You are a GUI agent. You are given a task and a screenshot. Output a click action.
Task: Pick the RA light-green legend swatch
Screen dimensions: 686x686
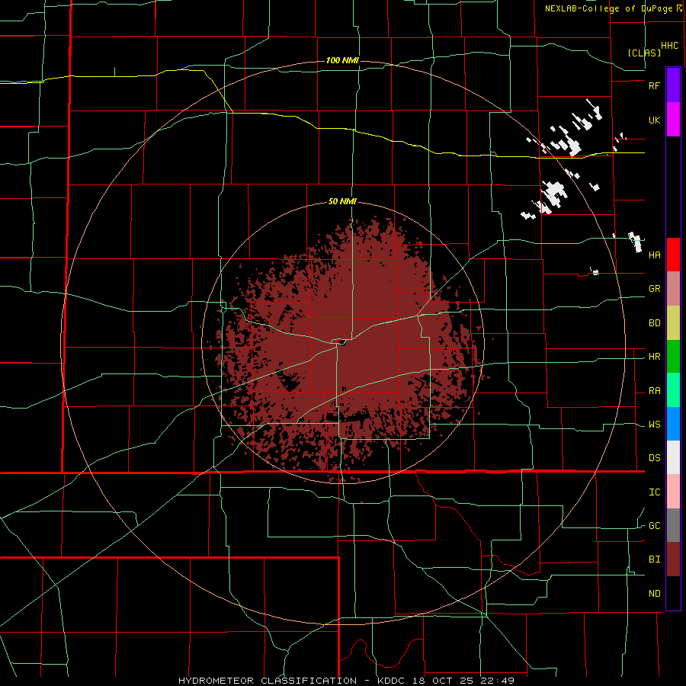(673, 390)
